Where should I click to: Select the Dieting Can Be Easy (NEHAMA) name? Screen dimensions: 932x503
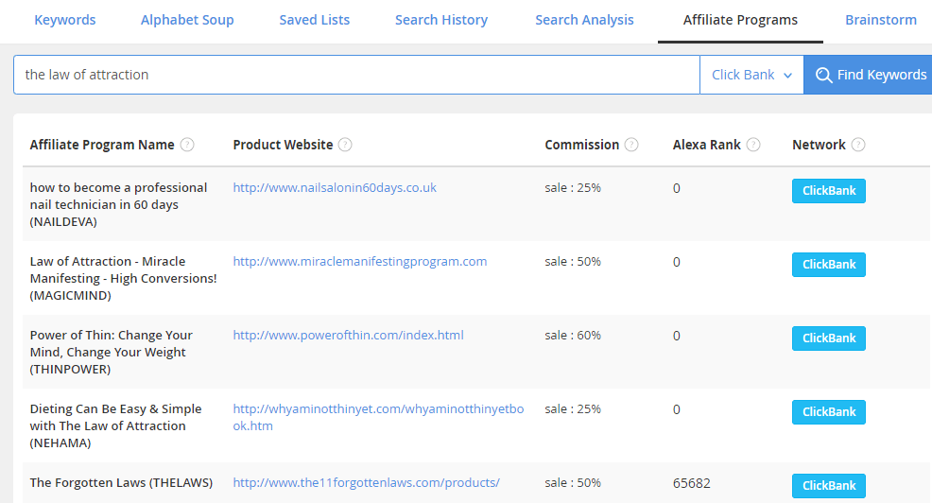115,425
